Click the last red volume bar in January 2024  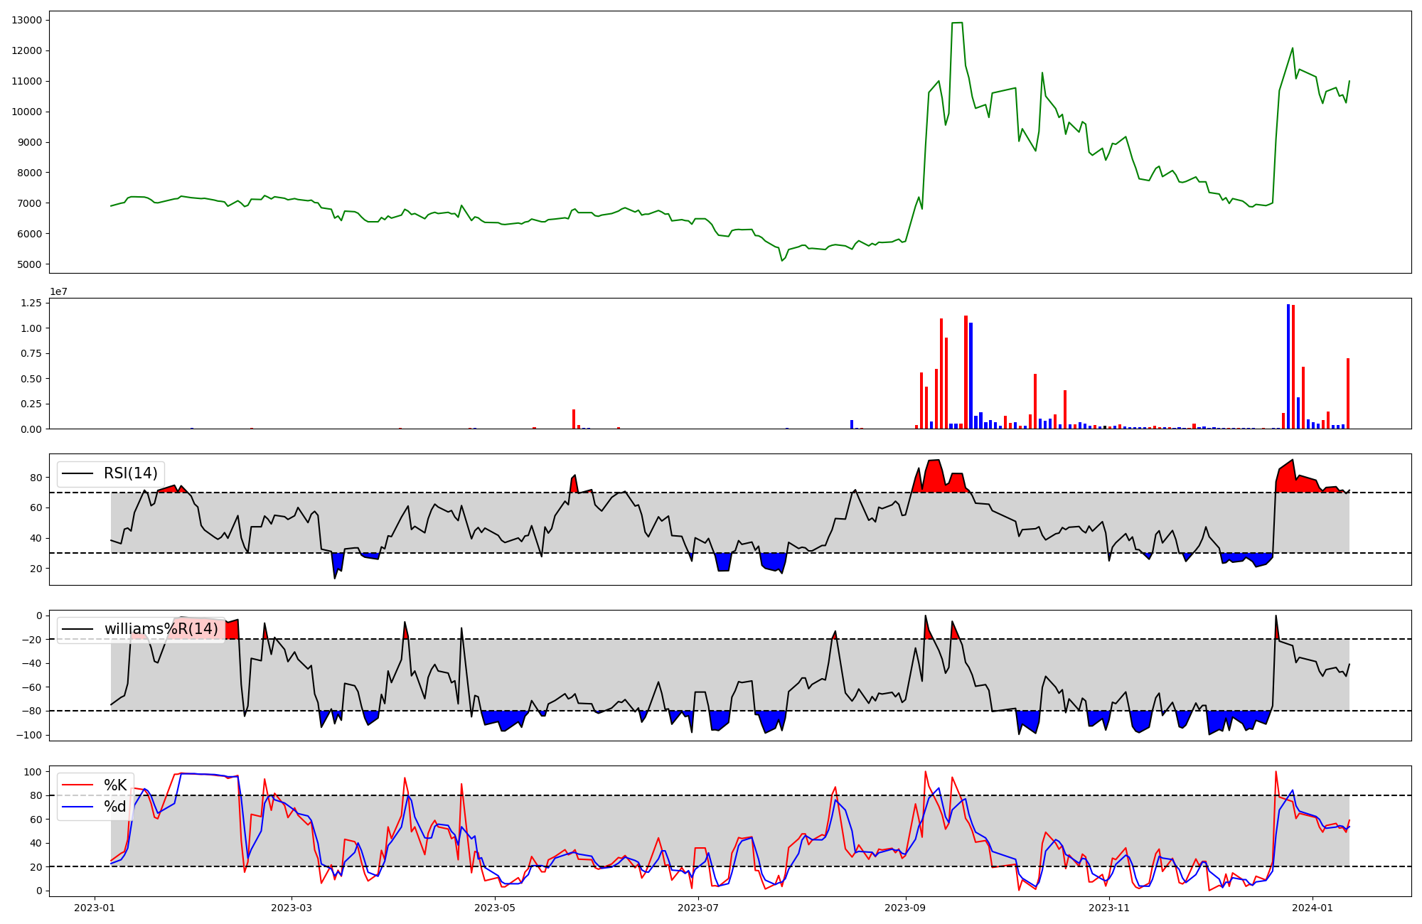[1348, 394]
